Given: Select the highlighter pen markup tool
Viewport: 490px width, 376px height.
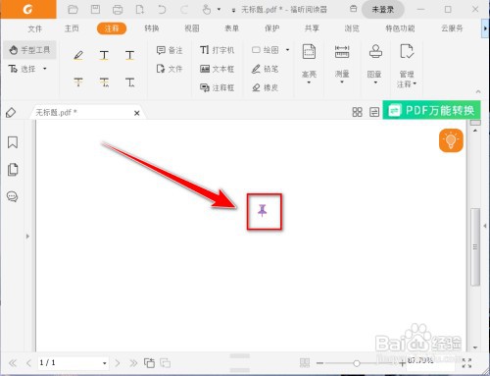Looking at the screenshot, I should tap(78, 55).
